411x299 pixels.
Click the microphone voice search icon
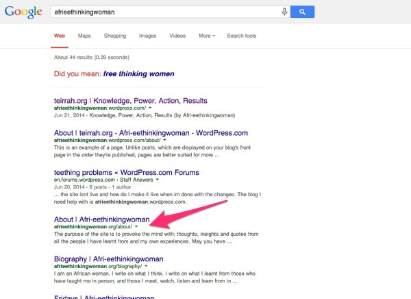pos(284,12)
